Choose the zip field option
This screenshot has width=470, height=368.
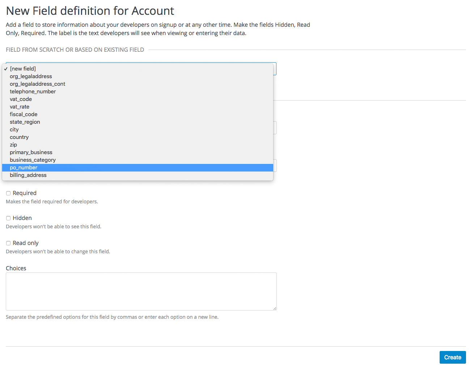pyautogui.click(x=13, y=144)
